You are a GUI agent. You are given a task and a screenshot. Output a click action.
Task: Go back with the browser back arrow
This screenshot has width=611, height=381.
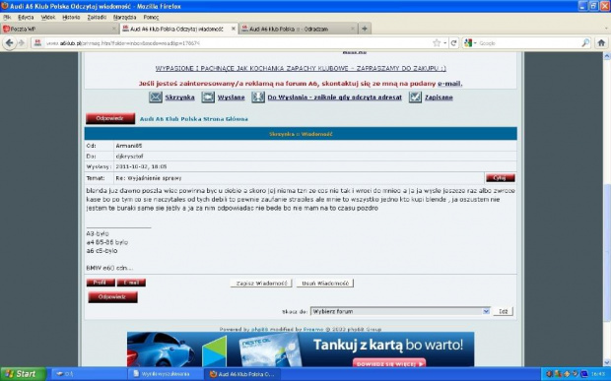9,42
